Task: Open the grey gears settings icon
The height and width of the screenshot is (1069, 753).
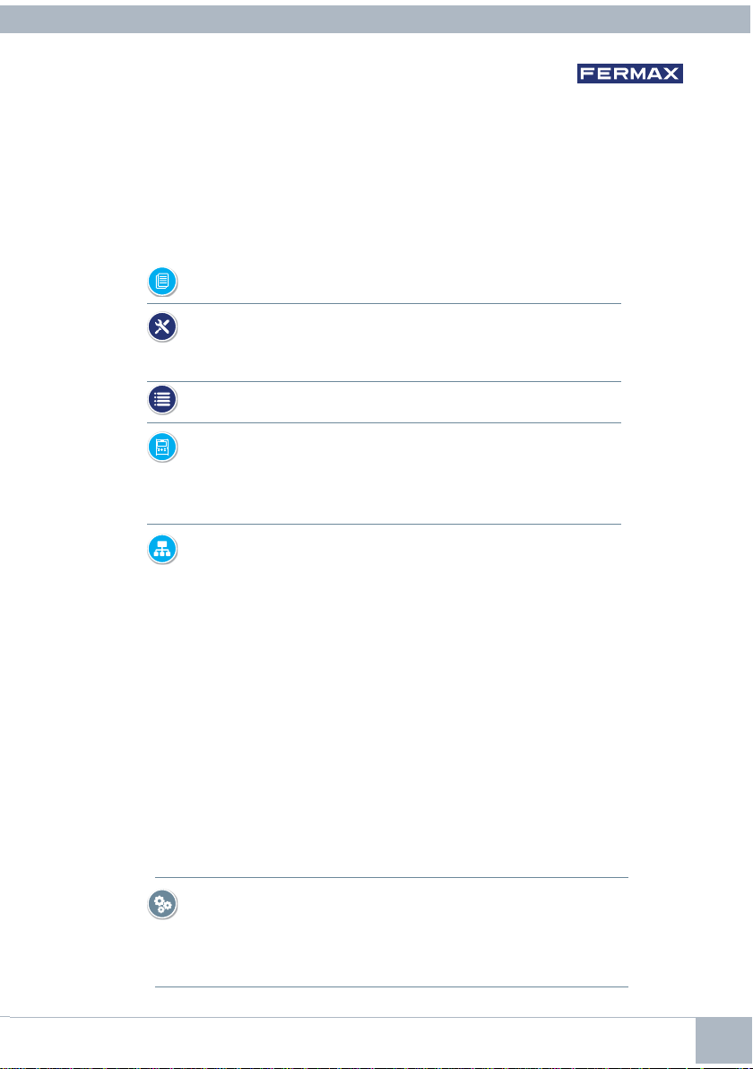Action: coord(162,904)
